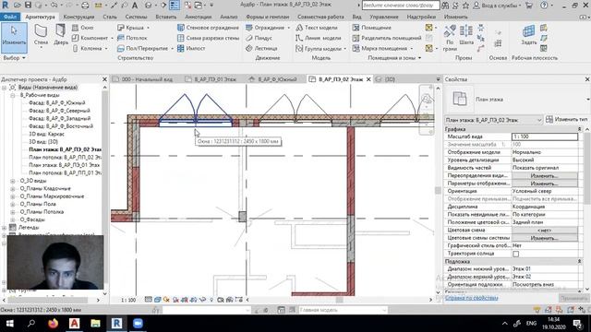Click the Масштаб вида 1:100 field

click(544, 136)
